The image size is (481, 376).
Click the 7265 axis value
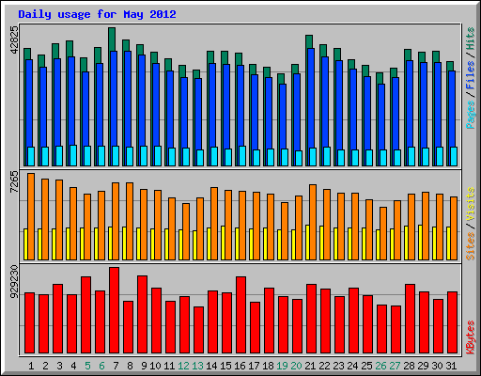14,181
